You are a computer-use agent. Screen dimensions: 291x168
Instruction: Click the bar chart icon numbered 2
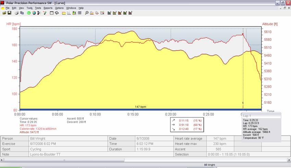click(114, 13)
